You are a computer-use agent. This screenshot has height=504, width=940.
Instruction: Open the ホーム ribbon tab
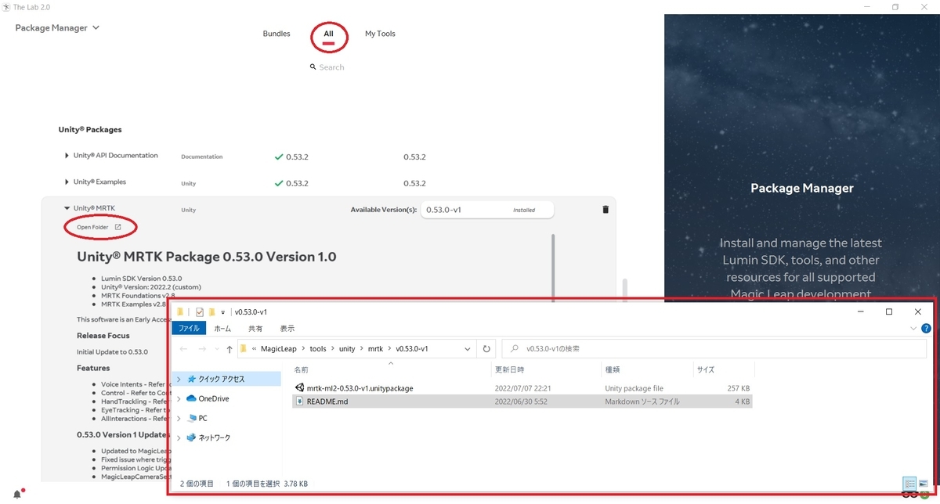(x=222, y=329)
